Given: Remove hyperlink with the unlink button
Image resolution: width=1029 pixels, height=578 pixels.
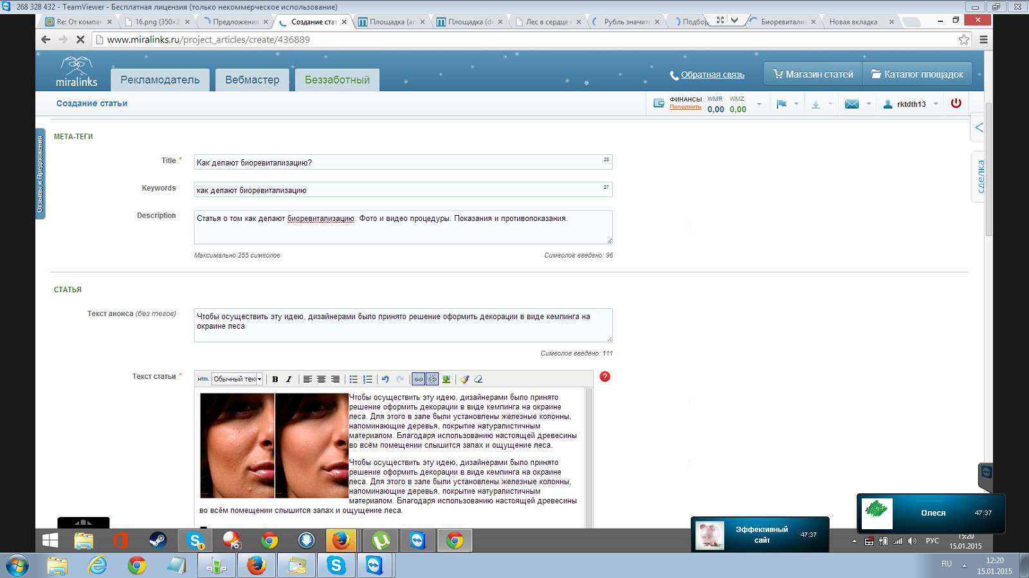Looking at the screenshot, I should point(432,379).
